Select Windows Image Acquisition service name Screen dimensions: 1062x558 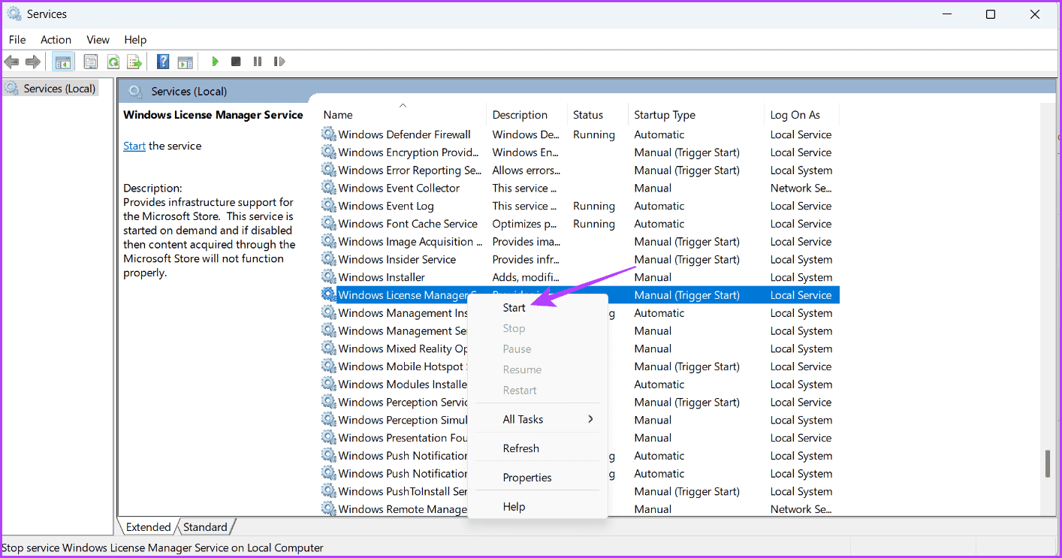click(411, 242)
